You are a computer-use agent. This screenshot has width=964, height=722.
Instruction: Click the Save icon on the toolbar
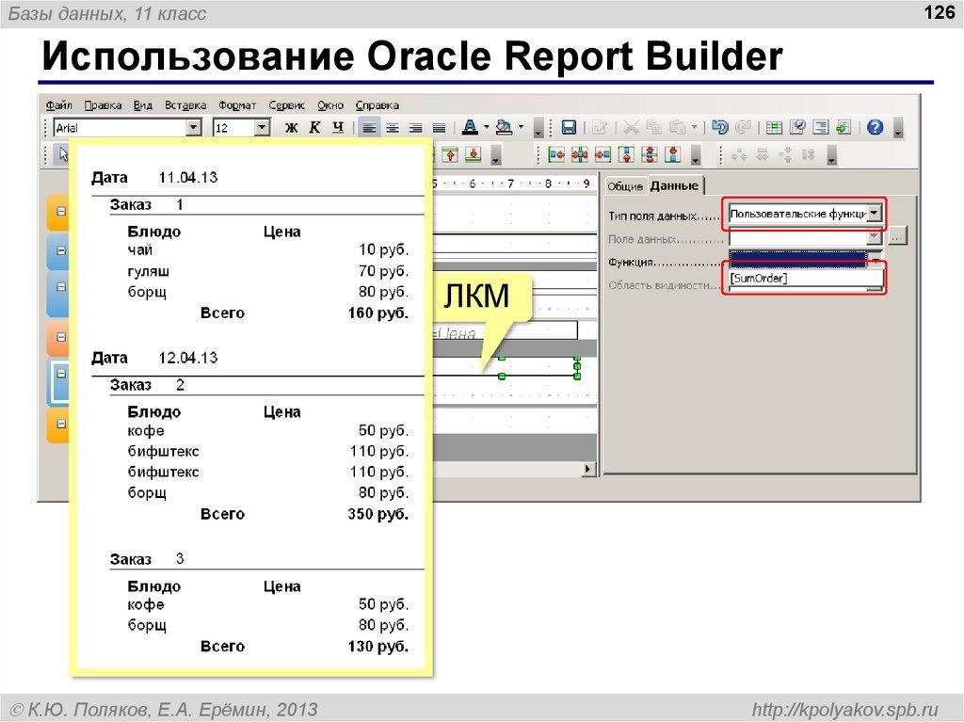pos(570,127)
